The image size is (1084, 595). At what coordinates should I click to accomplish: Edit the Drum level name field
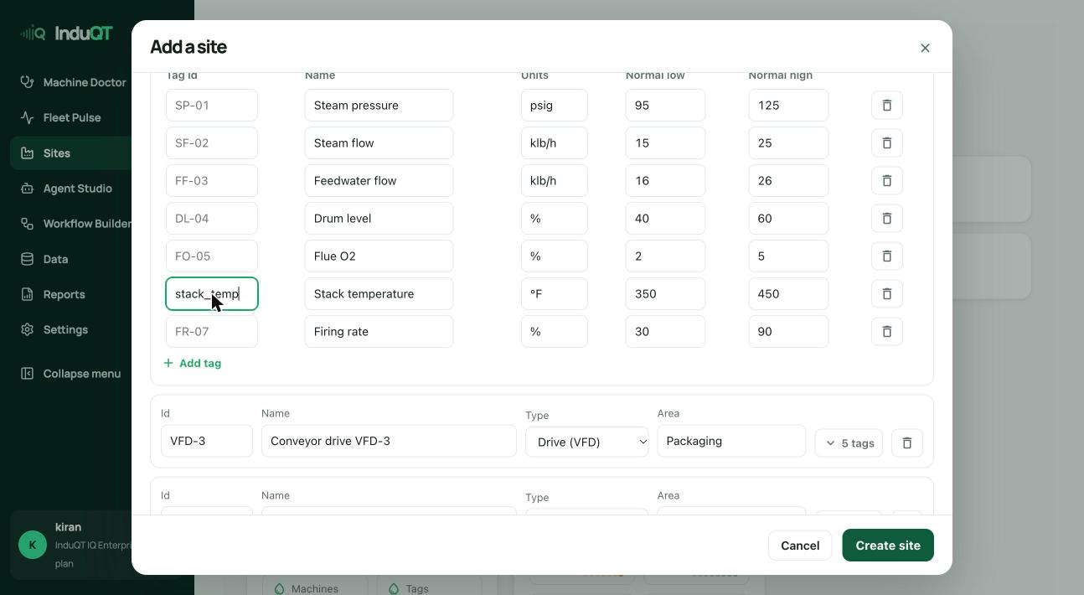pos(379,219)
